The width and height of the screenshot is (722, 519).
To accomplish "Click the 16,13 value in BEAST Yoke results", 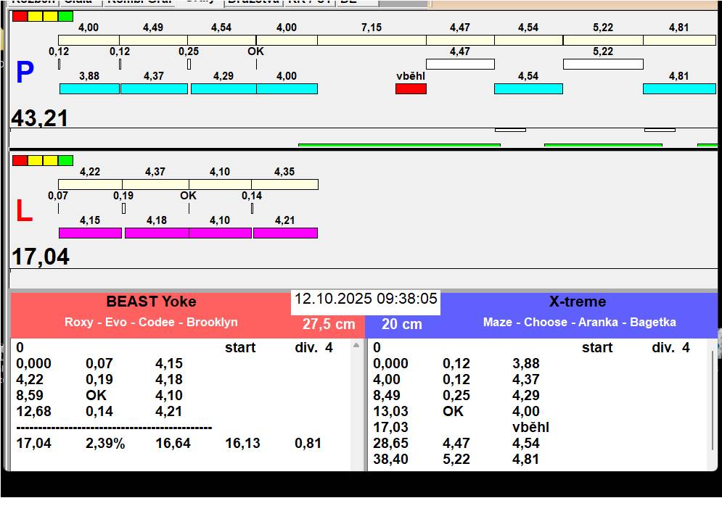I will coord(242,443).
